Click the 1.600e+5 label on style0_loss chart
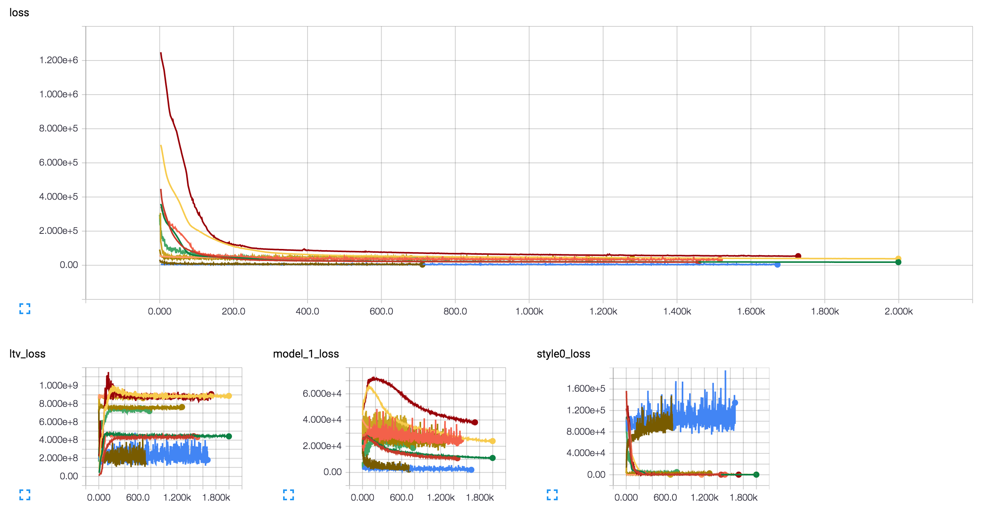Screen dimensions: 999x515 tap(586, 389)
